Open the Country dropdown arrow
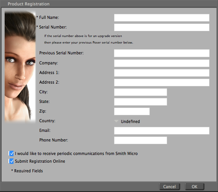The width and height of the screenshot is (218, 192). [116, 121]
